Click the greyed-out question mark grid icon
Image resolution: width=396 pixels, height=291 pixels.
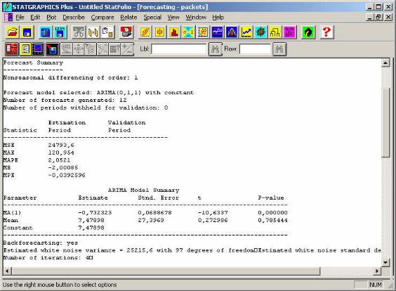(x=114, y=48)
